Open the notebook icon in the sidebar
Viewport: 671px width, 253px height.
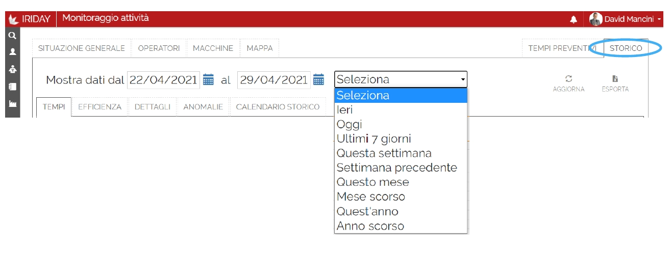click(x=13, y=87)
